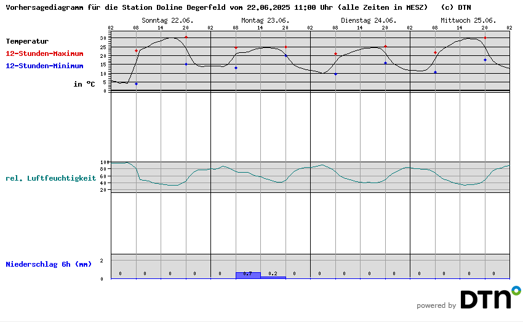Click the '10' temperature axis value

(x=103, y=74)
